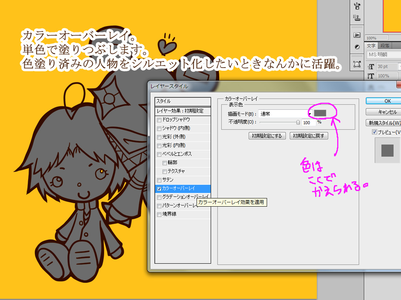This screenshot has height=300, width=401.
Task: Click the 初期設定に戻す button
Action: (x=309, y=136)
